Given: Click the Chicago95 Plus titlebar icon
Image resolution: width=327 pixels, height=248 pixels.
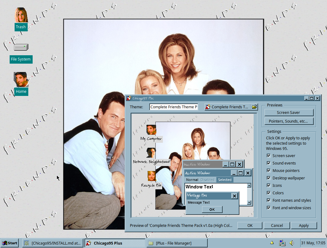Looking at the screenshot, I should coord(128,98).
